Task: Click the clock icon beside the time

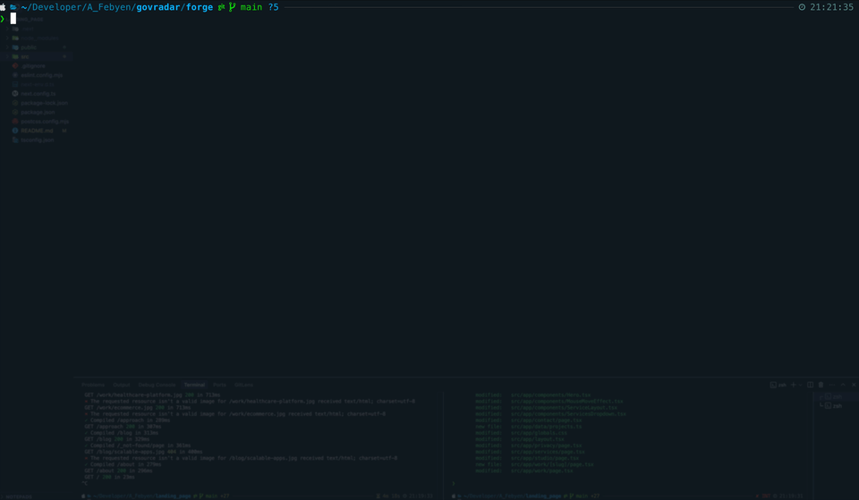Action: tap(802, 7)
